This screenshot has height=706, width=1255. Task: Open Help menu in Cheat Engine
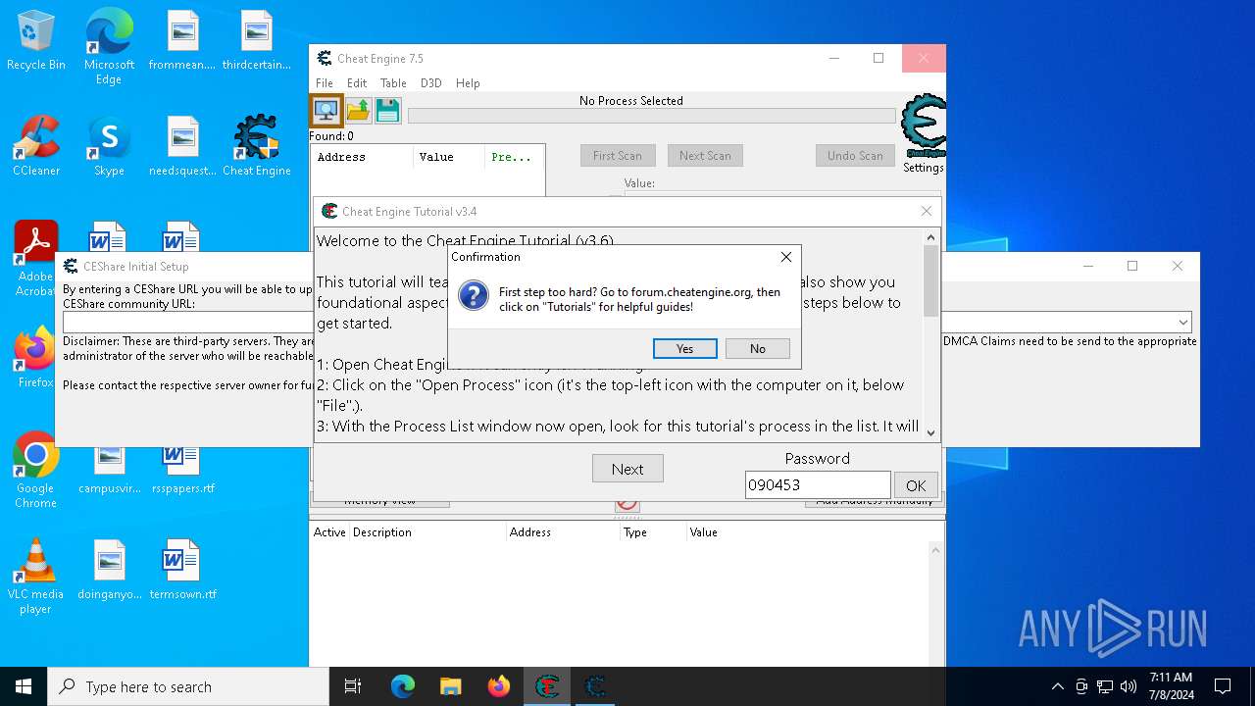(468, 83)
